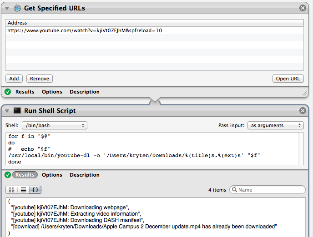
Task: Click the terminal icon beside Run Shell Script
Action: pos(17,110)
